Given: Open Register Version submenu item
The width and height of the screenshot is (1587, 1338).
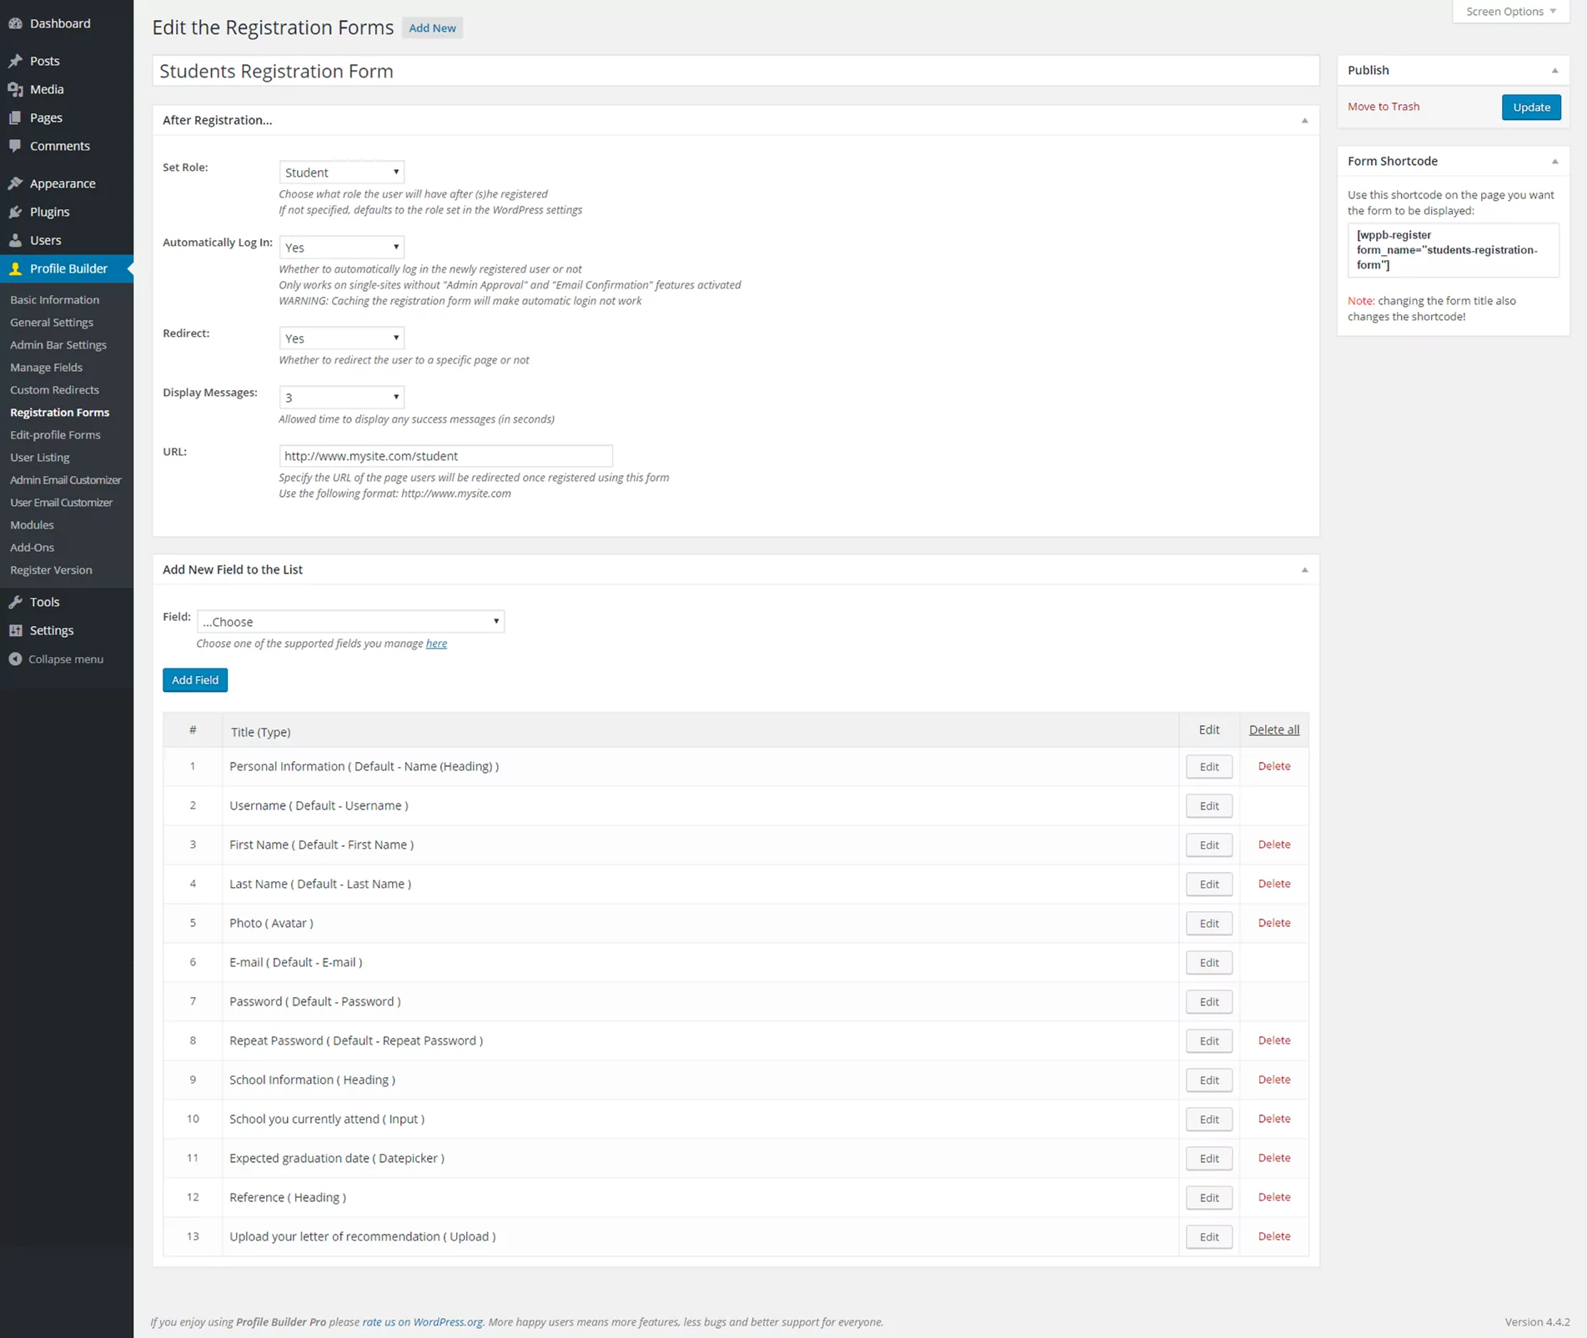Looking at the screenshot, I should coord(51,569).
